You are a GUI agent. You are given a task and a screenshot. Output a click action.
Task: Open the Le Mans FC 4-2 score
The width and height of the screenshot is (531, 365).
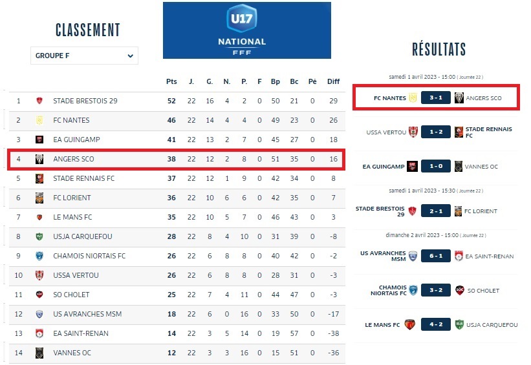pos(435,324)
